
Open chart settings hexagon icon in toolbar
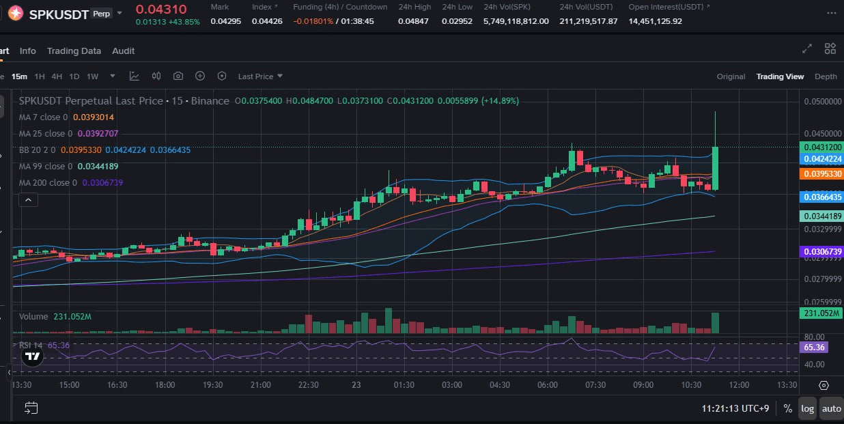(x=222, y=76)
